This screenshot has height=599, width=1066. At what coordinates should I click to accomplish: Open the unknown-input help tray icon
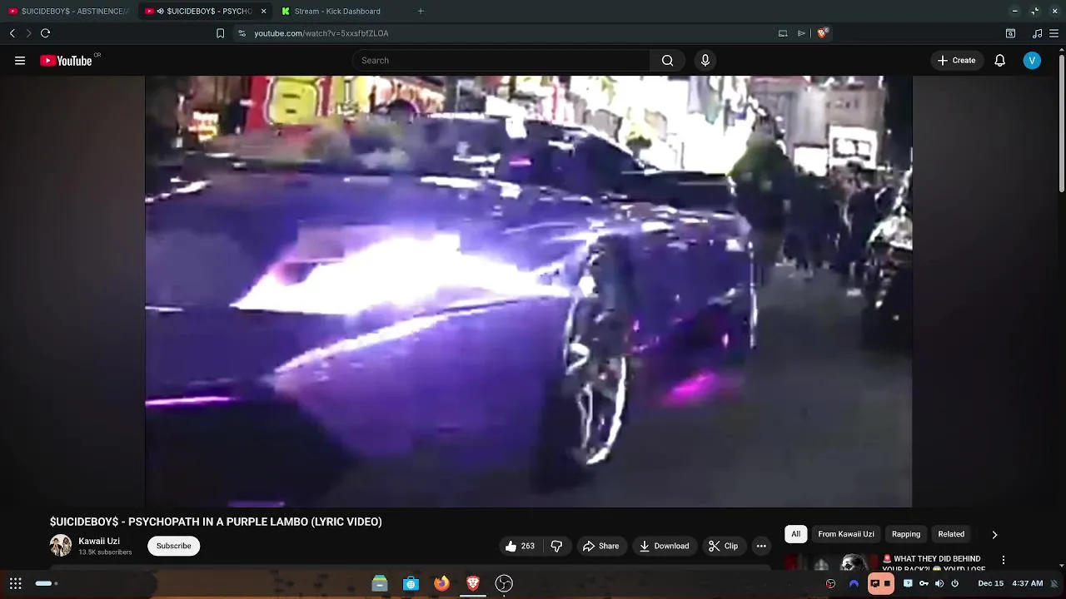click(908, 583)
